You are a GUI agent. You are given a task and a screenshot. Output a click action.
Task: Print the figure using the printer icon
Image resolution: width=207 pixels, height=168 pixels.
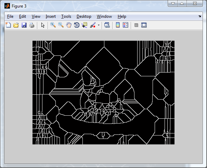32,25
